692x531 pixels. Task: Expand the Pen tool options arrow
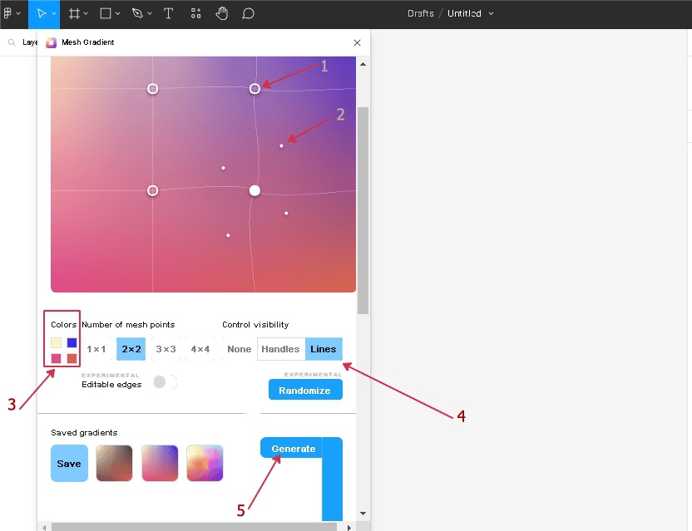(150, 14)
